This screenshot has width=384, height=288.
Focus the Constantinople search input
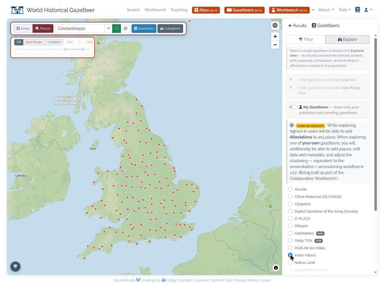pos(80,28)
